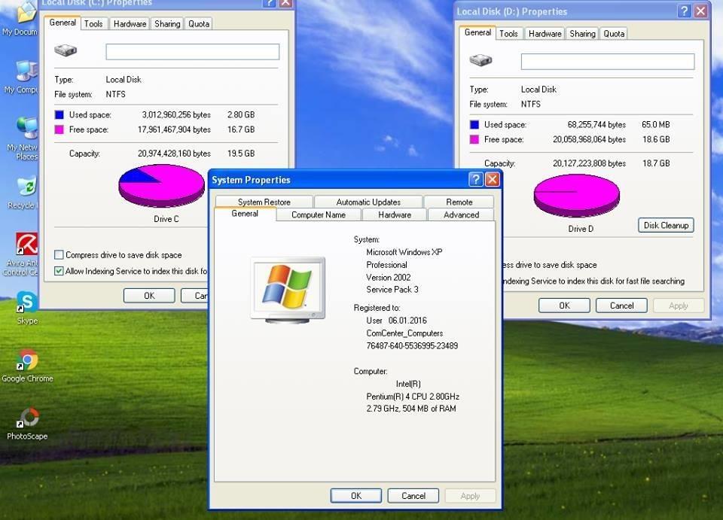Switch to Tools tab in C: Properties
Viewport: 723px width, 520px height.
pos(93,24)
